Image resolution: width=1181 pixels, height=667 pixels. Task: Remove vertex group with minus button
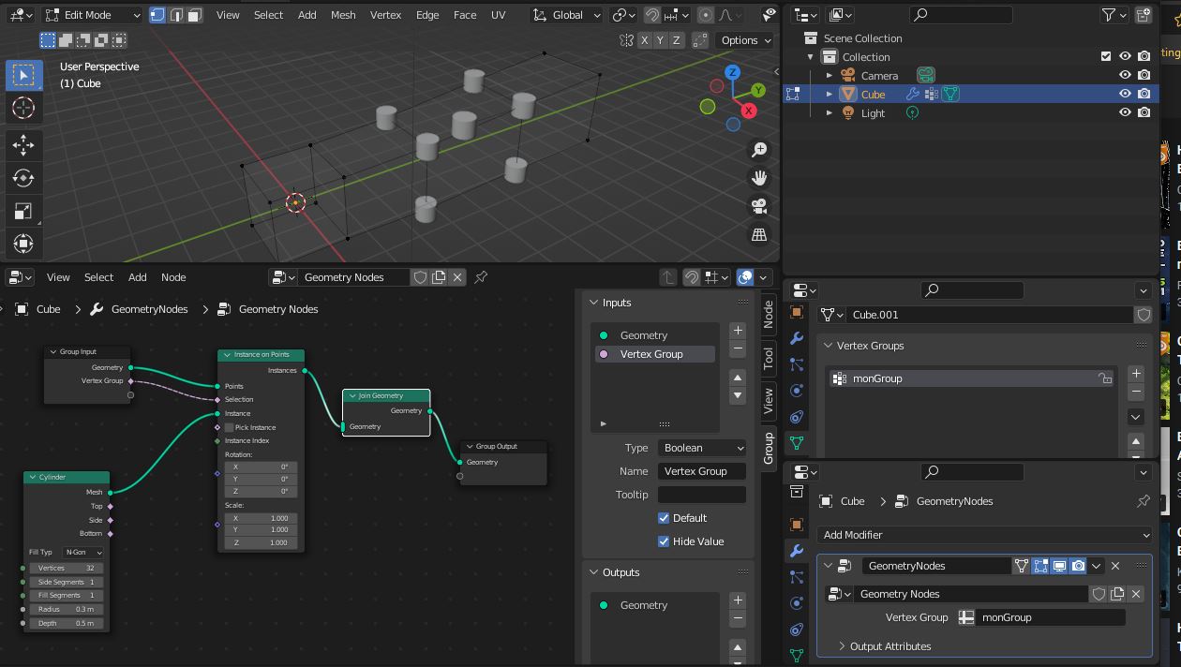1136,392
